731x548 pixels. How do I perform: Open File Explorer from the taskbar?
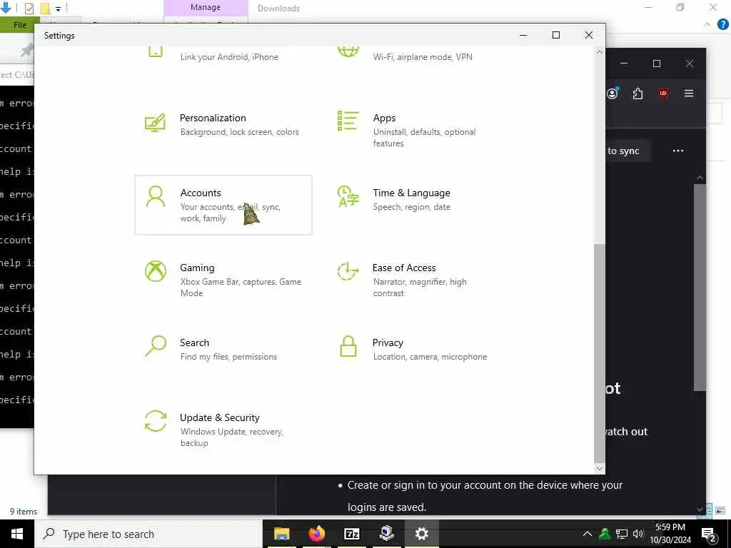coord(281,534)
